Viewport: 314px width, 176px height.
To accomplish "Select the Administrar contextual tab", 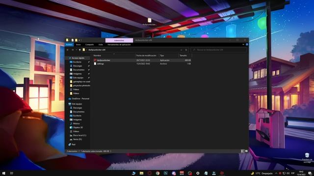I will [119, 40].
